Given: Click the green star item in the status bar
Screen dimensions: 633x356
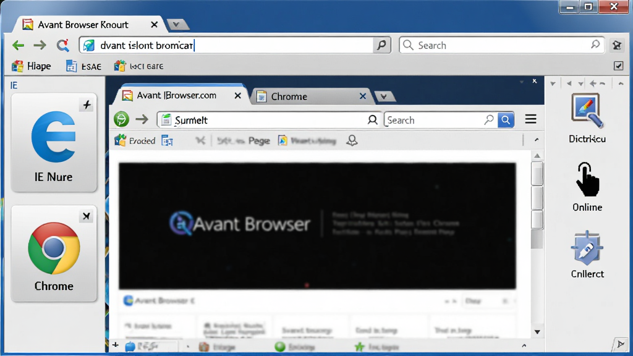Looking at the screenshot, I should coord(376,347).
